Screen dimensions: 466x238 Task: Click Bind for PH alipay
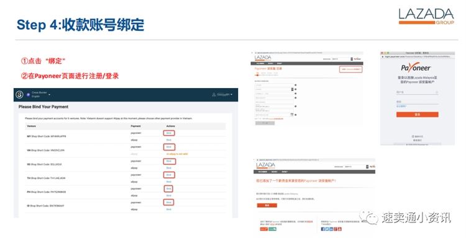(x=169, y=196)
